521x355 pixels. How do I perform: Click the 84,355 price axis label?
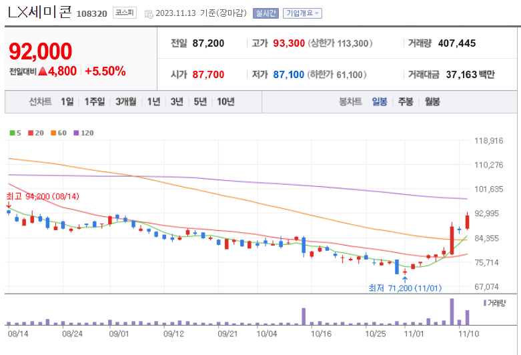[486, 238]
